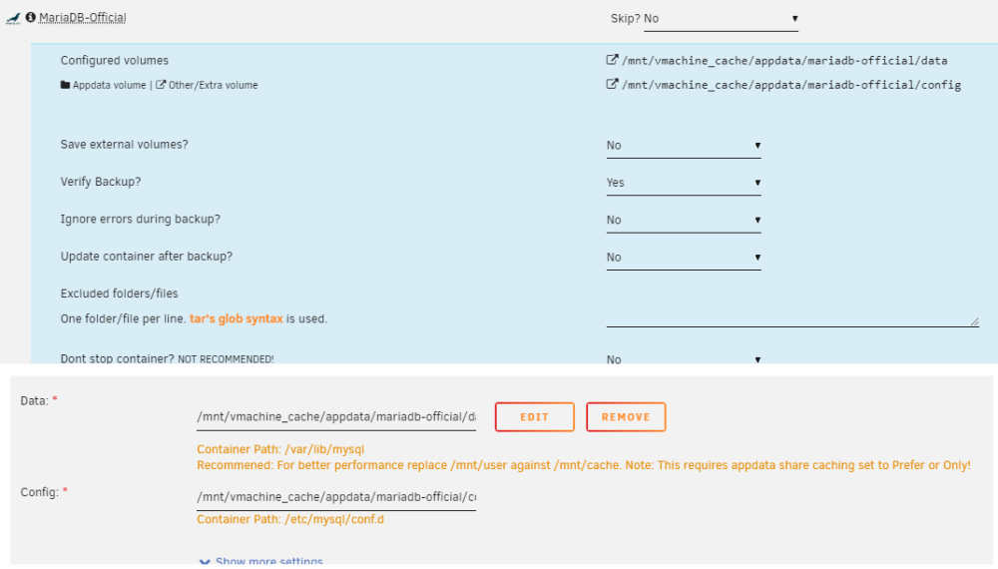
Task: Open the tar's glob syntax link
Action: coord(237,318)
